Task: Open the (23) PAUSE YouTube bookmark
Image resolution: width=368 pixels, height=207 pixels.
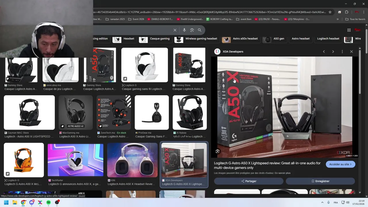Action: tap(267, 19)
